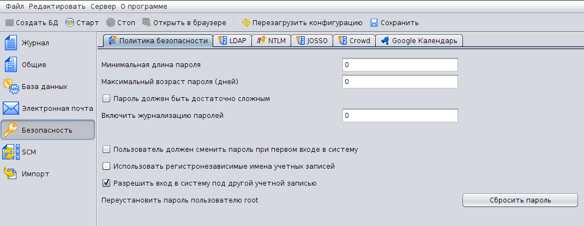584x226 pixels.
Task: Click the Журнал sidebar icon
Action: pos(11,43)
